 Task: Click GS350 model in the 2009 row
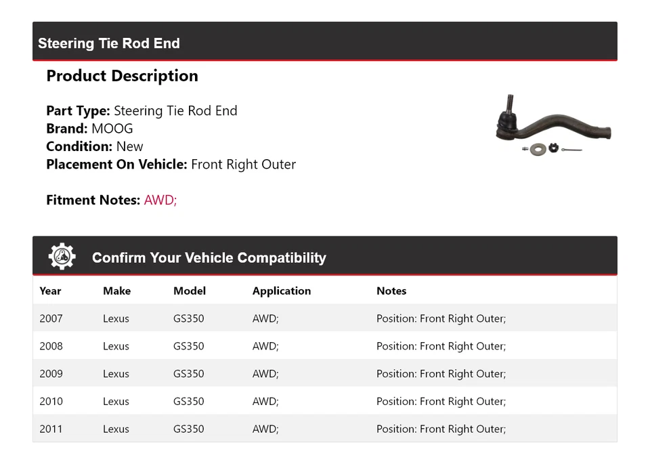click(188, 374)
